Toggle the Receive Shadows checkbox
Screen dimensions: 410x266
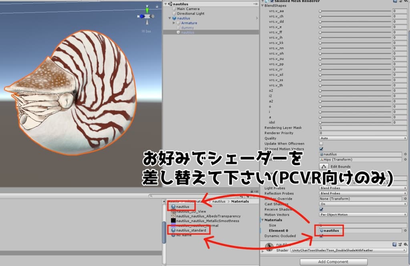(321, 209)
